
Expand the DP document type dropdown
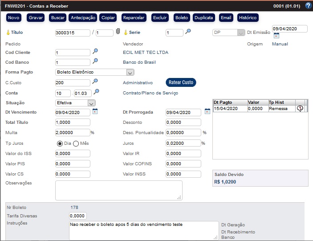click(x=241, y=33)
